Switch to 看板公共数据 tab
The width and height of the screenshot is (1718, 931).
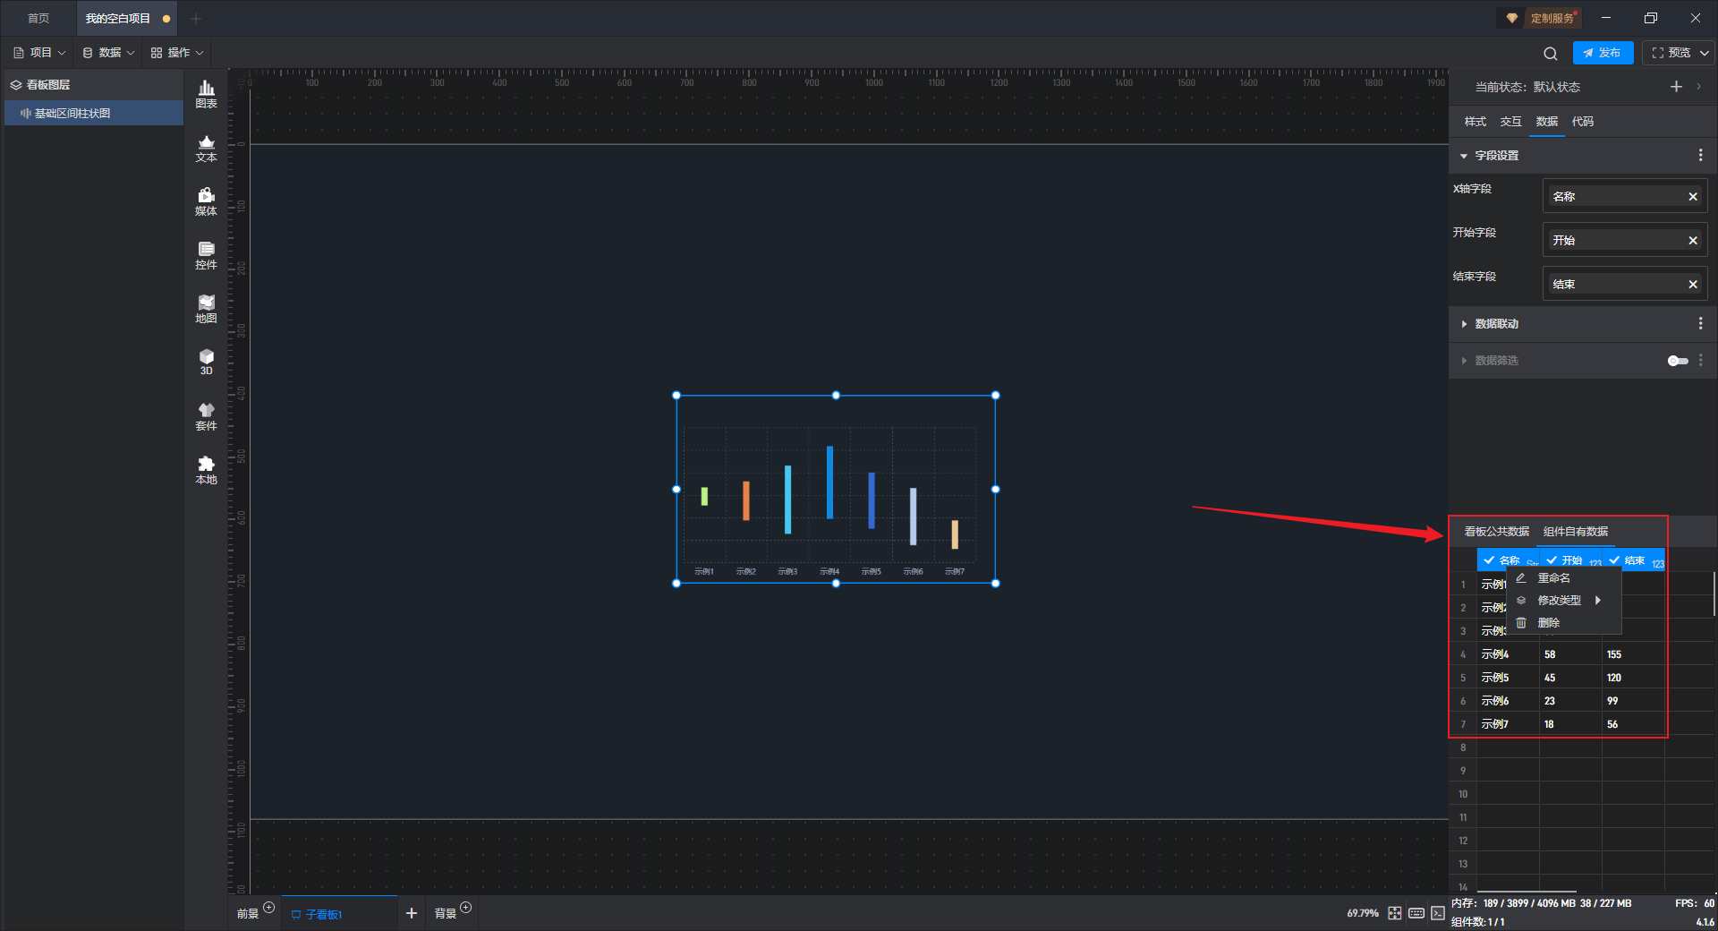1496,532
